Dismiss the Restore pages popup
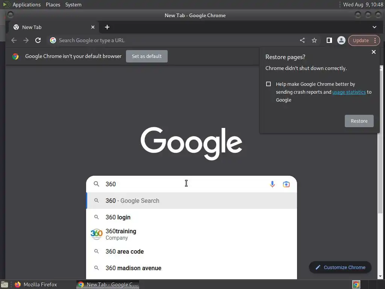Viewport: 385px width, 289px height. pyautogui.click(x=373, y=52)
